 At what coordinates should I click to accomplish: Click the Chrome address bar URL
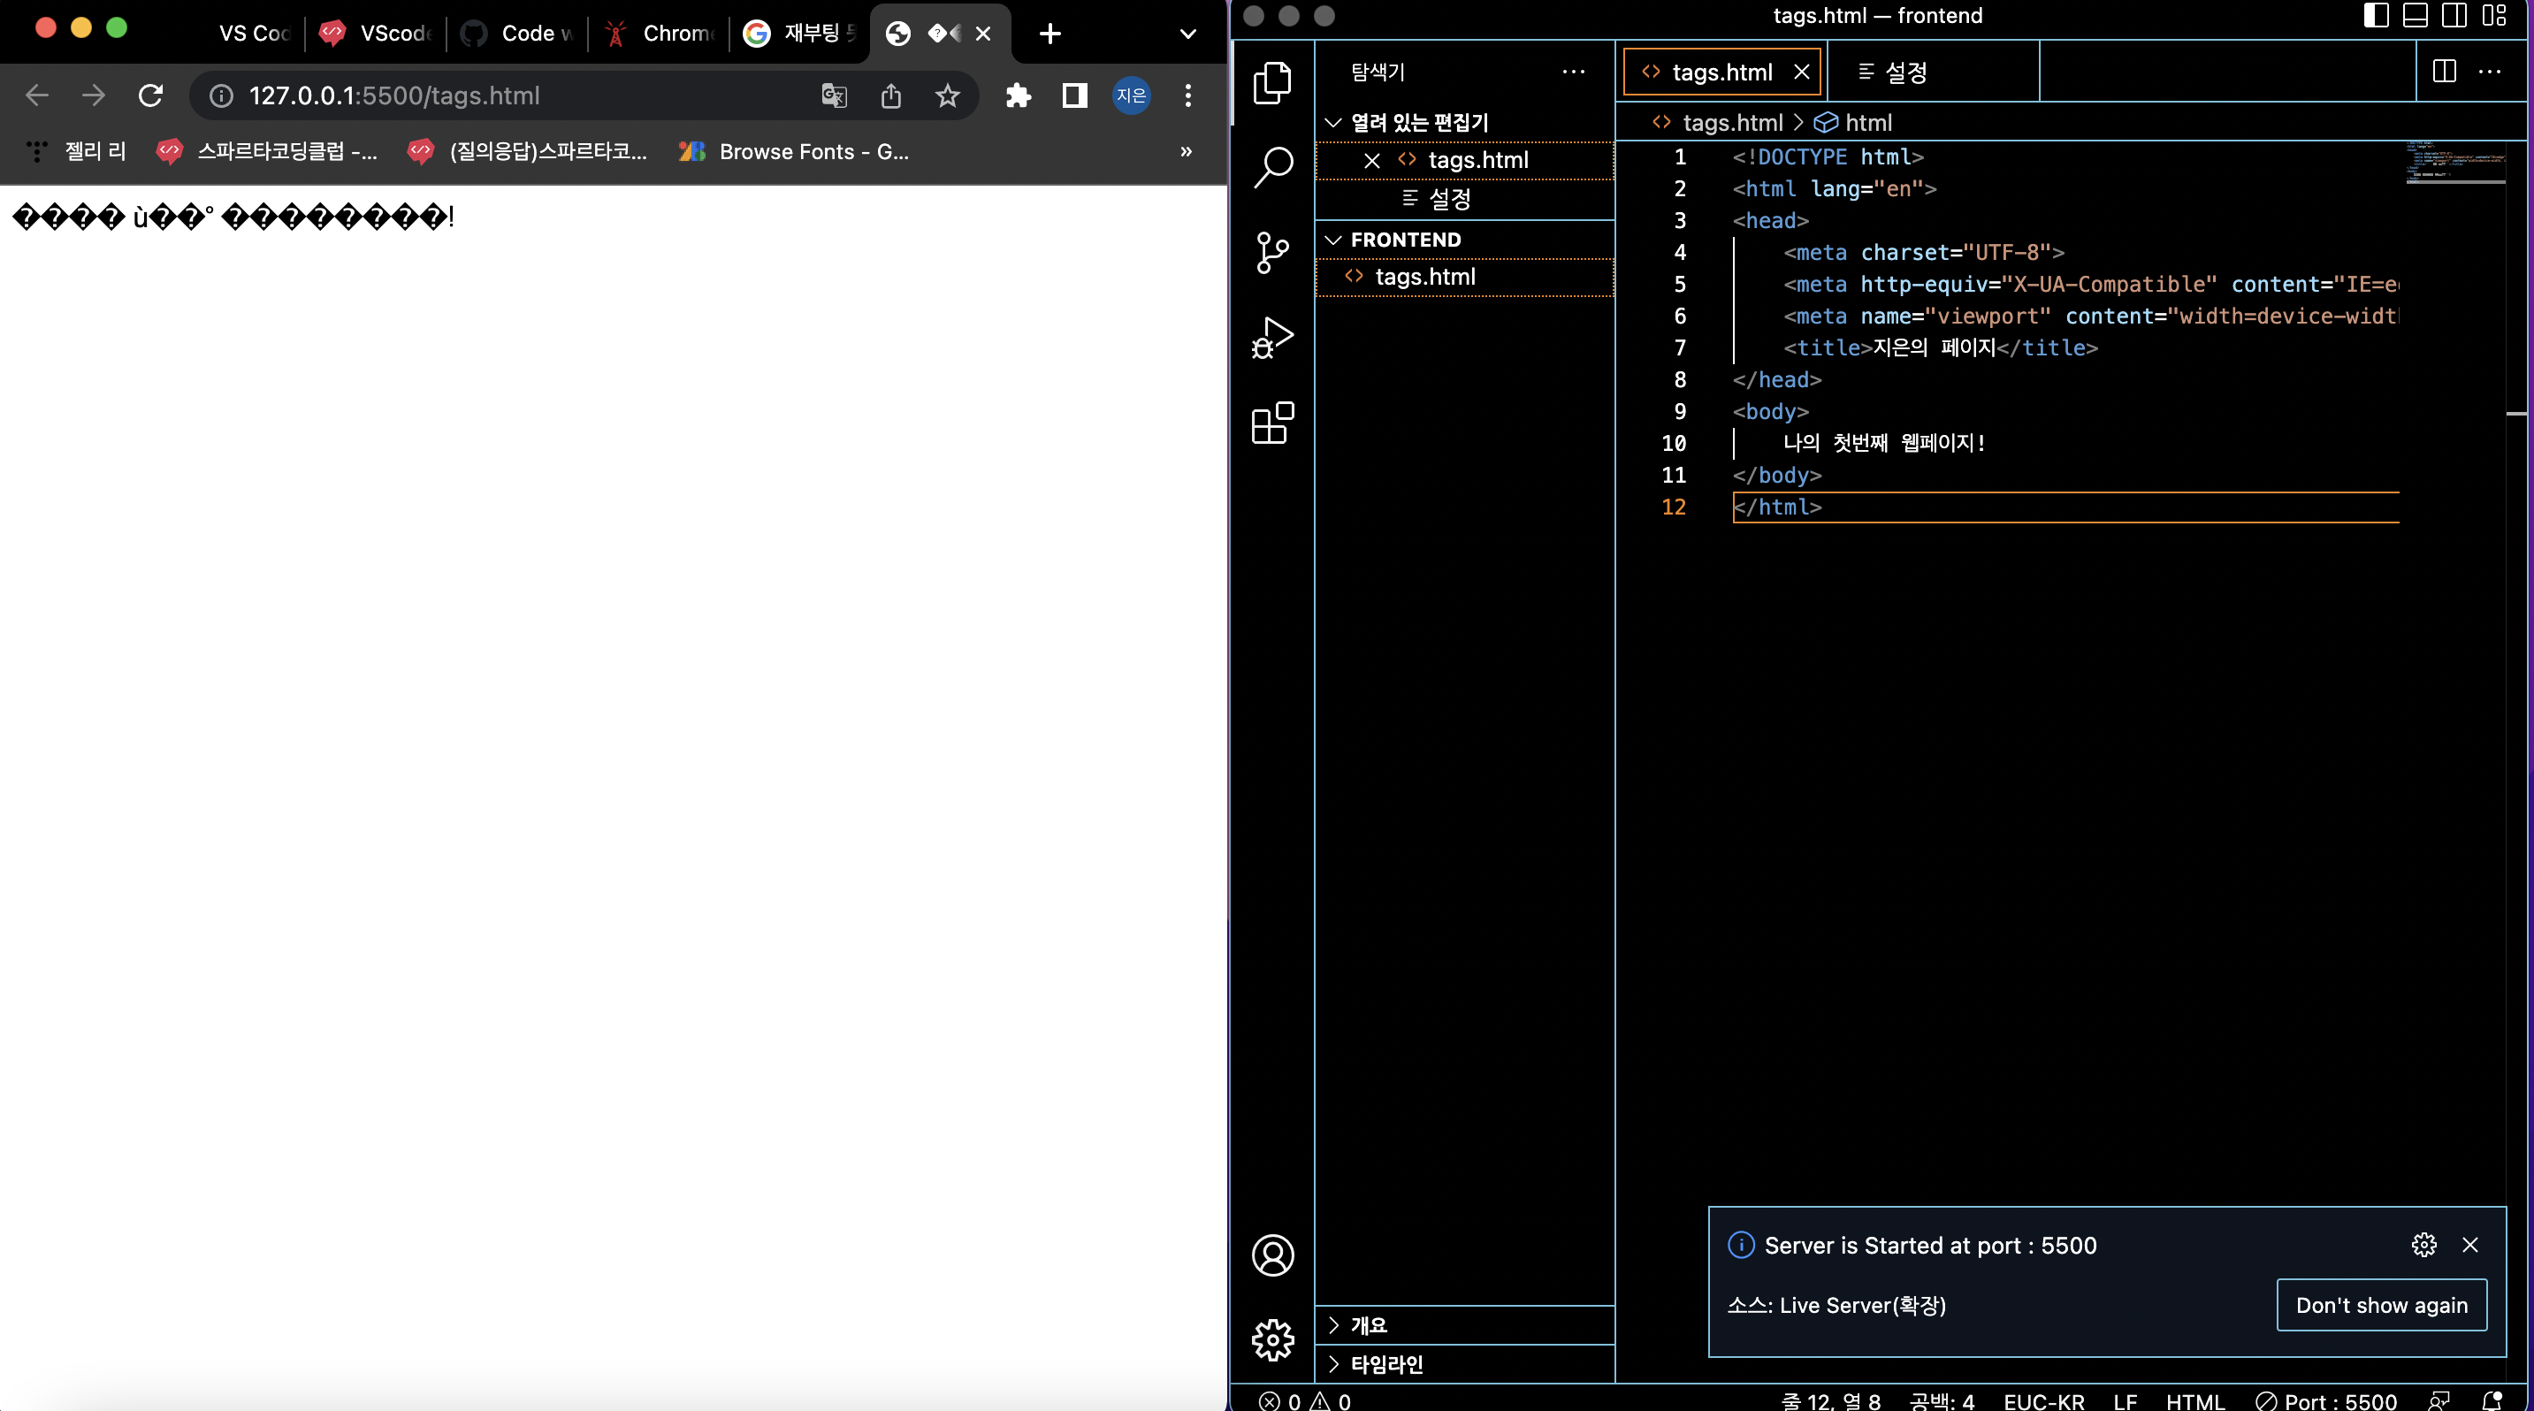(x=394, y=95)
